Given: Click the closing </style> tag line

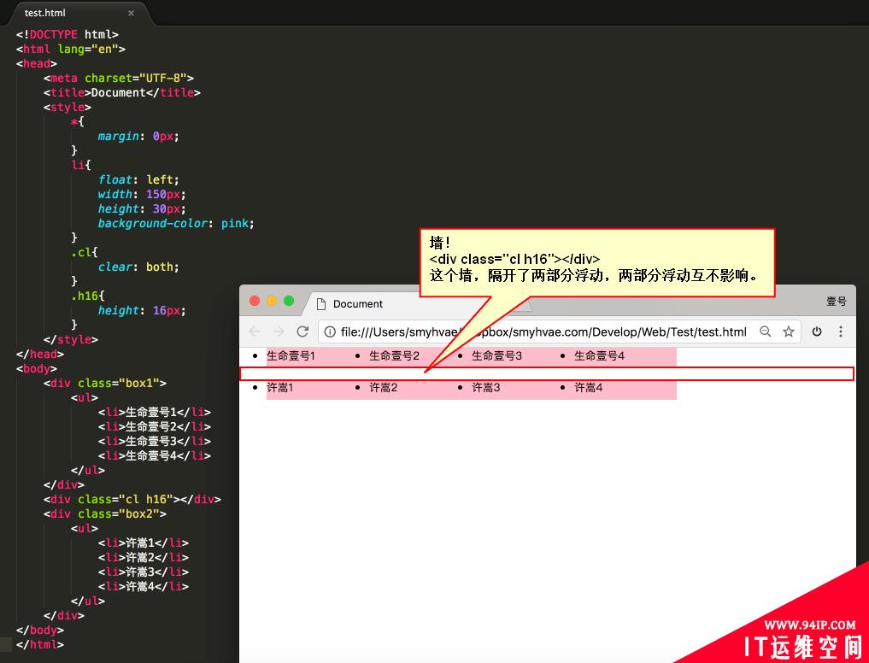Looking at the screenshot, I should (x=70, y=339).
